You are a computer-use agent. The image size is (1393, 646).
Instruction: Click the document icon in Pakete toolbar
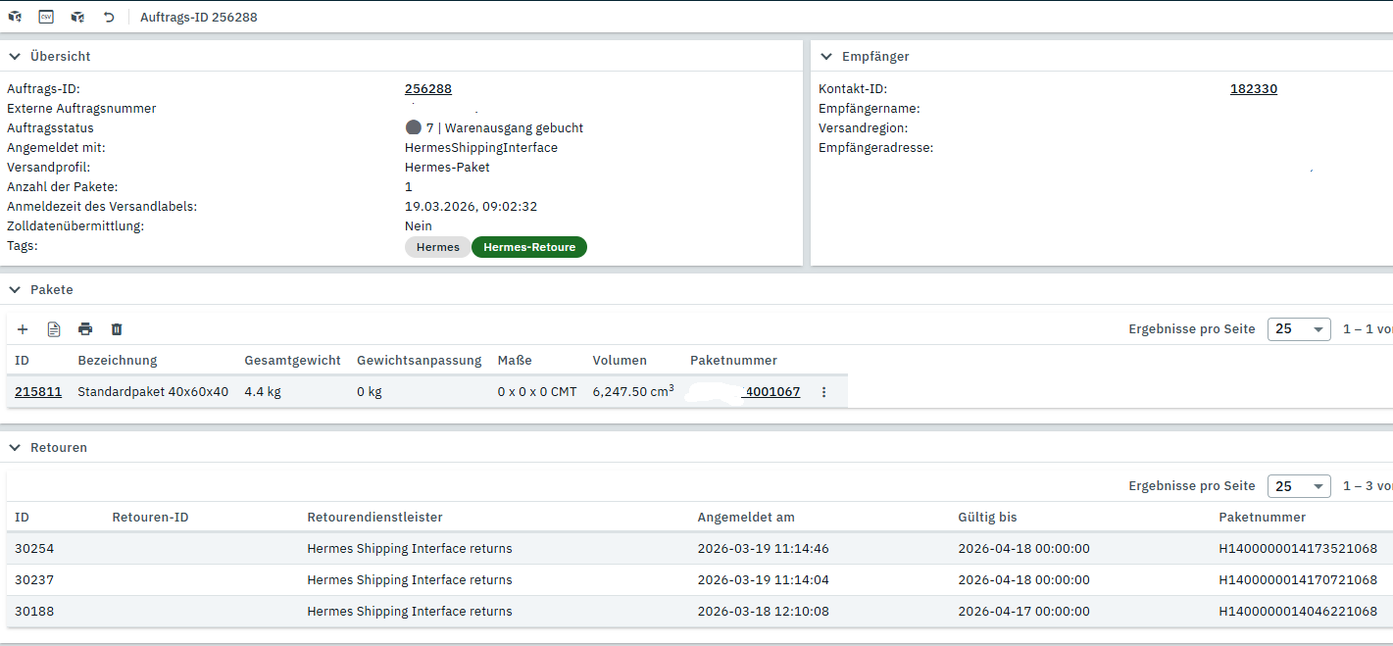click(x=54, y=329)
